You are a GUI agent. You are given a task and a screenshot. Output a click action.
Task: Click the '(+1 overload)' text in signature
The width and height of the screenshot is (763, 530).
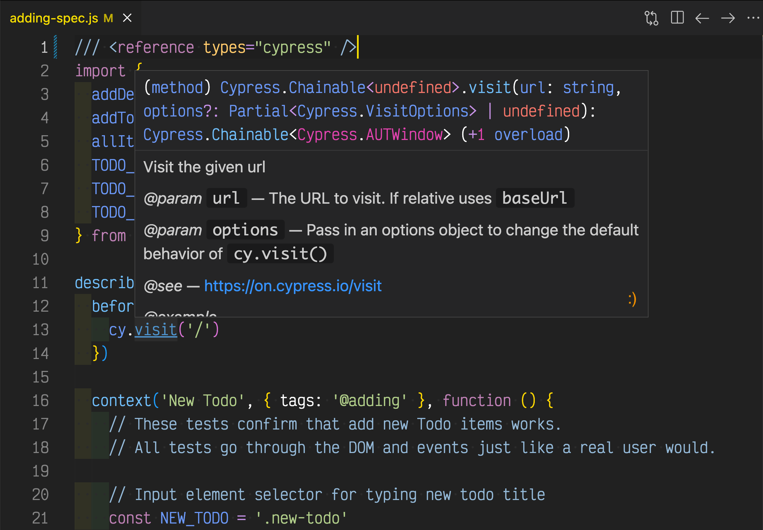tap(515, 134)
